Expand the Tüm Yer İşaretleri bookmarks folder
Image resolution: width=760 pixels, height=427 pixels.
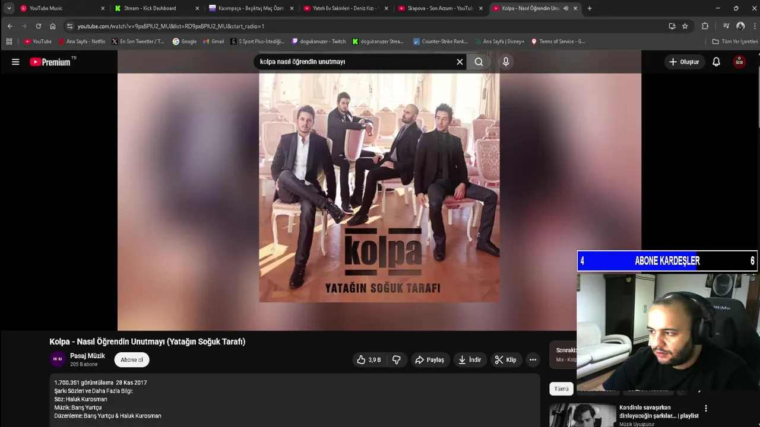[735, 42]
